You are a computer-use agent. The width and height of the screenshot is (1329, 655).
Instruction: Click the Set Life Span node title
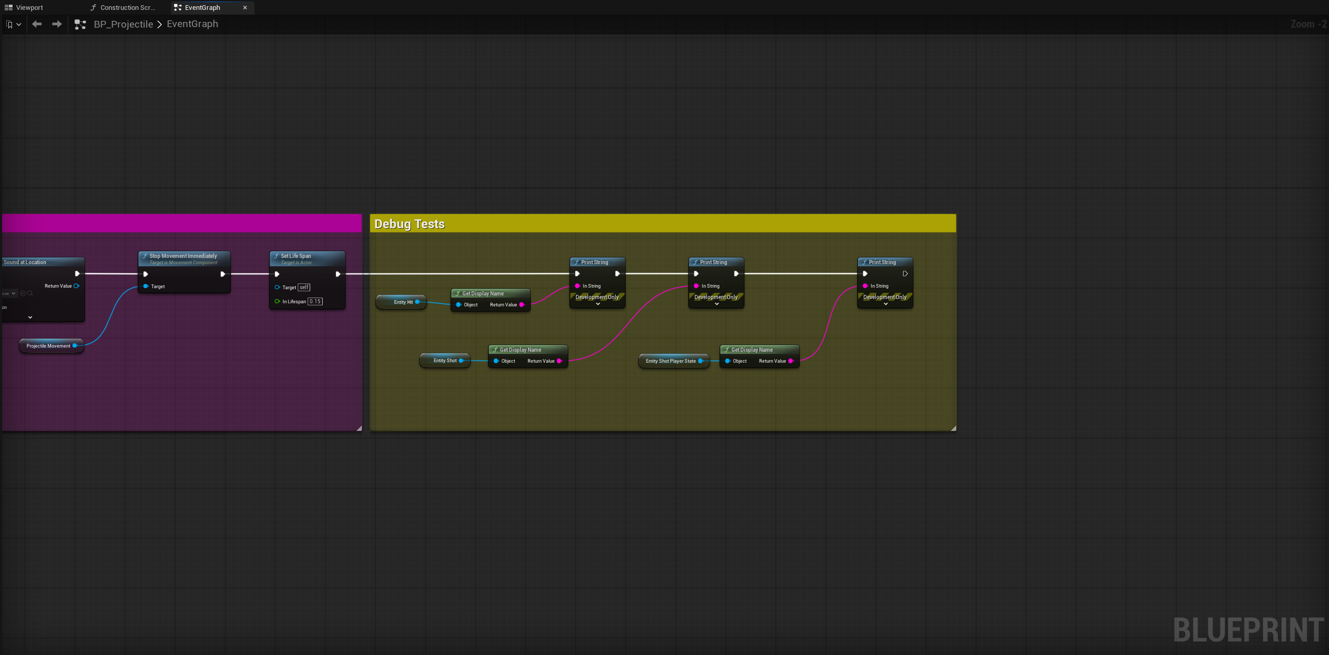[296, 256]
